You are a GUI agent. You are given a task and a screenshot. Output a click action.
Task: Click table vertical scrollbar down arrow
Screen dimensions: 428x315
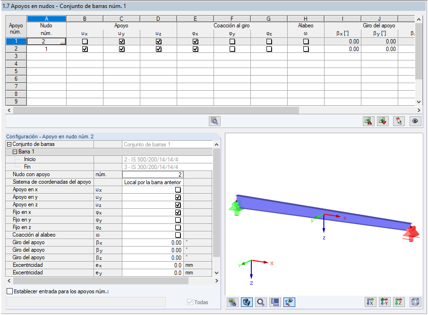(x=419, y=102)
